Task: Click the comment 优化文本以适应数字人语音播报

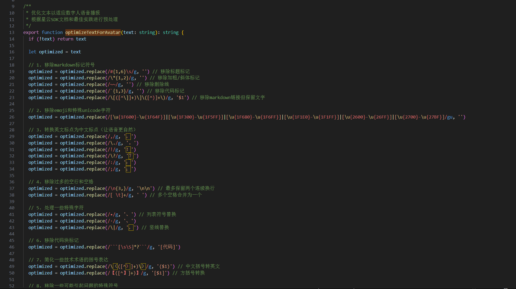Action: pyautogui.click(x=66, y=13)
